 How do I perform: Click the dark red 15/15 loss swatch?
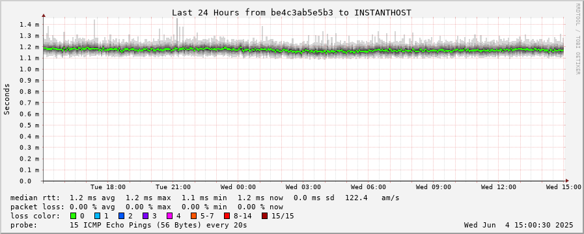[x=264, y=216]
